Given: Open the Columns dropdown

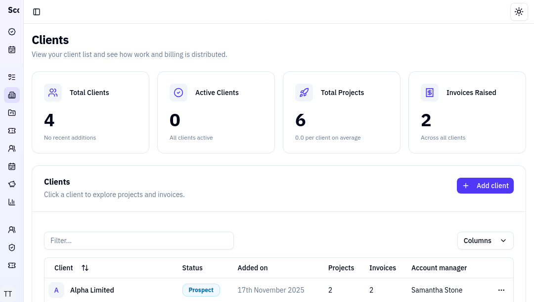Looking at the screenshot, I should (485, 241).
